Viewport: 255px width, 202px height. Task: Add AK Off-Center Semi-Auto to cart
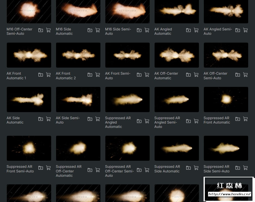click(245, 75)
